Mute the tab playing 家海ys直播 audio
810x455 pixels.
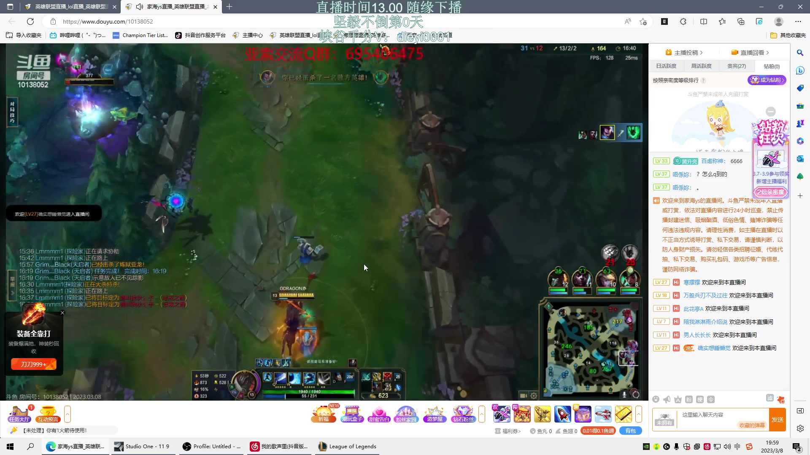pos(139,7)
